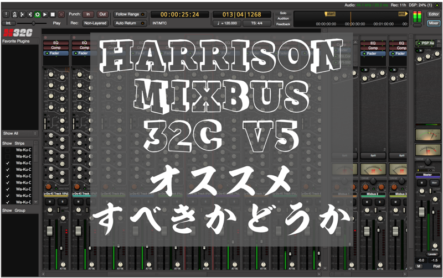Click the Strips column header
Image resolution: width=443 pixels, height=278 pixels.
point(19,143)
